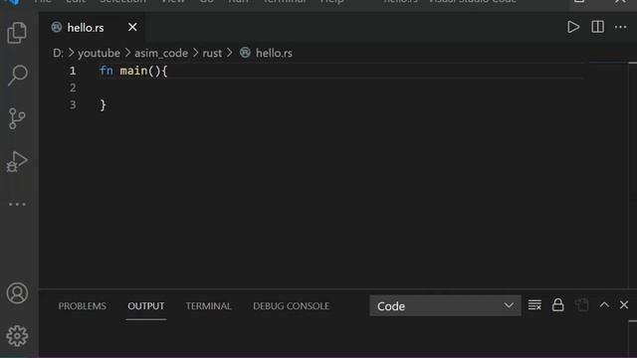The image size is (637, 358).
Task: Click the closing brace on line 3
Action: pos(103,105)
